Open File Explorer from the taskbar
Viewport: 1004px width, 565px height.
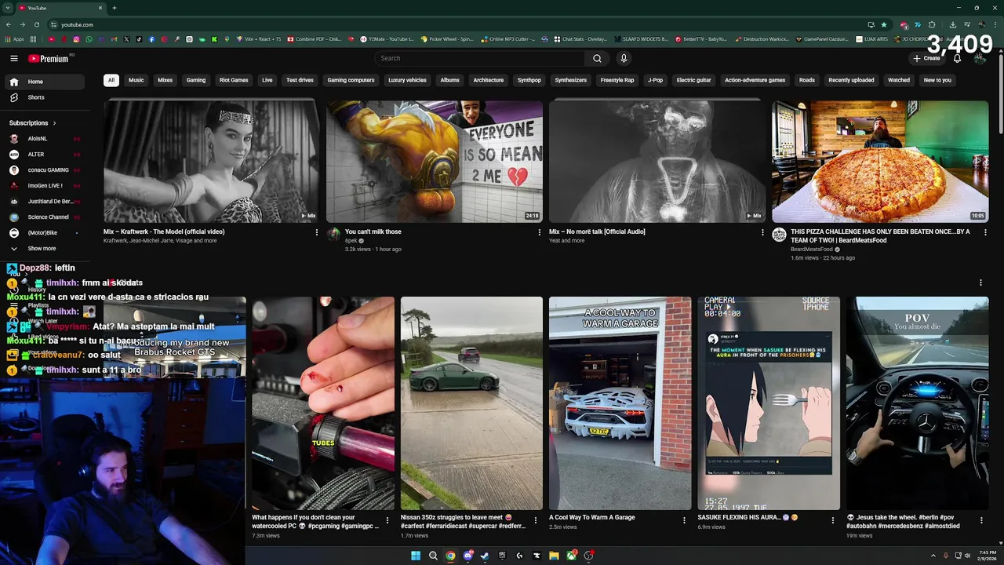coord(554,556)
